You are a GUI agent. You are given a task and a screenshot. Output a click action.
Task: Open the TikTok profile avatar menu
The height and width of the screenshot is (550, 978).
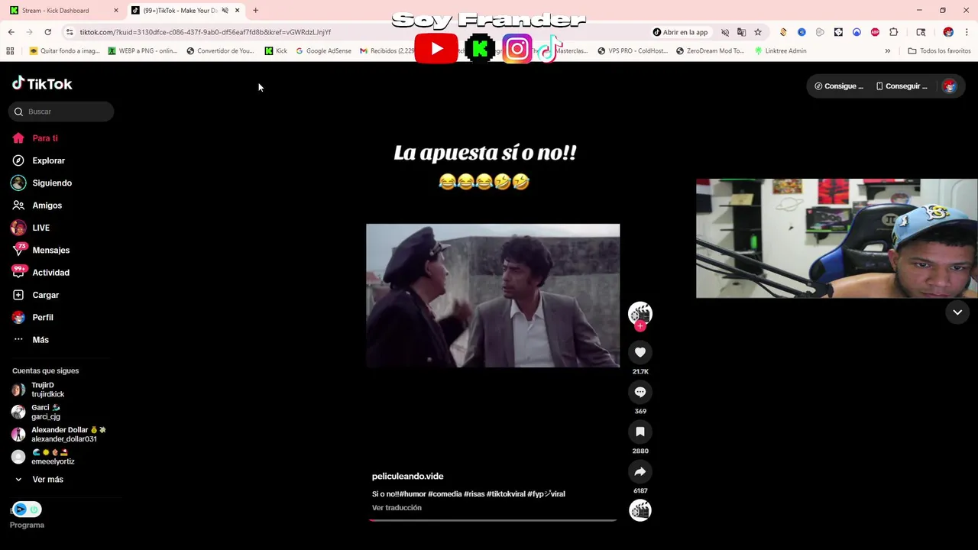point(950,86)
